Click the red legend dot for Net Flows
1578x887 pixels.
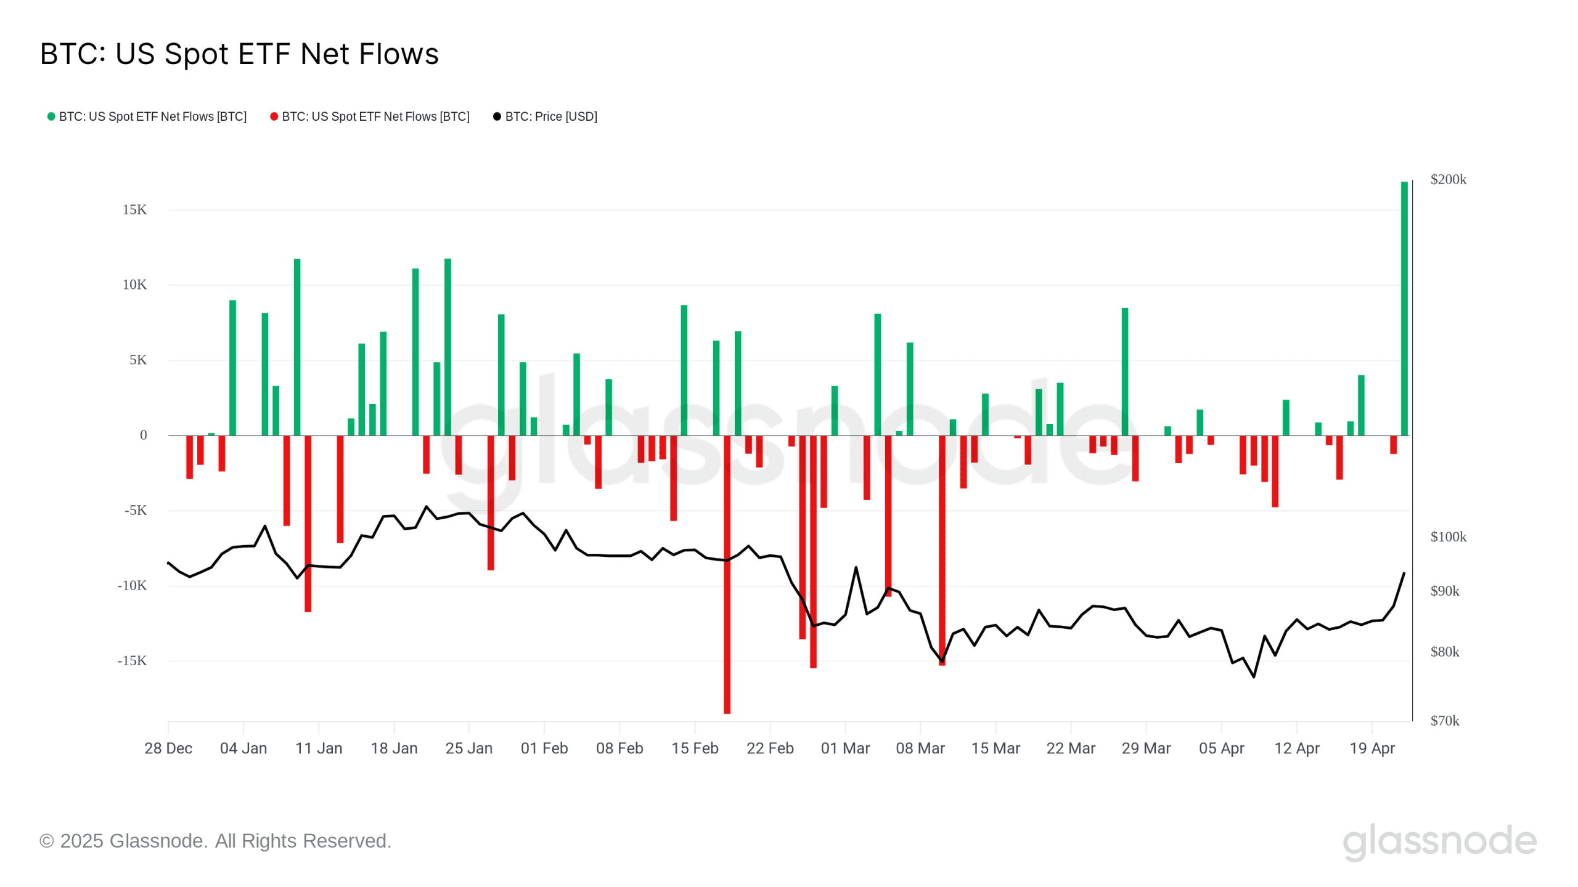click(274, 116)
